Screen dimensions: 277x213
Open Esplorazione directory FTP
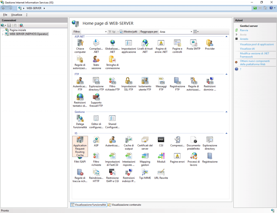pyautogui.click(x=96, y=84)
